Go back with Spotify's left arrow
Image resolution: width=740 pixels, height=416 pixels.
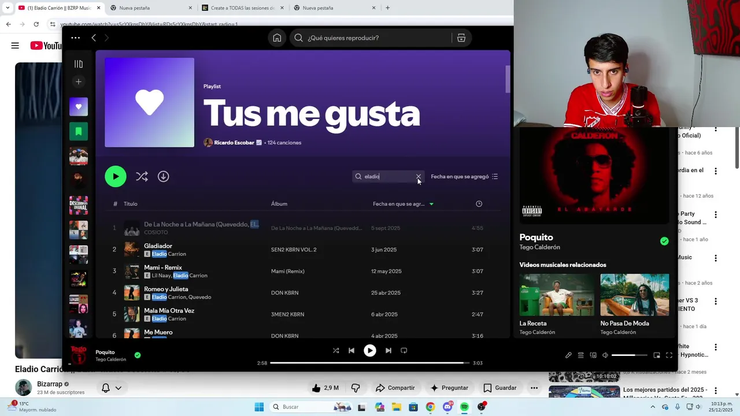click(x=94, y=38)
